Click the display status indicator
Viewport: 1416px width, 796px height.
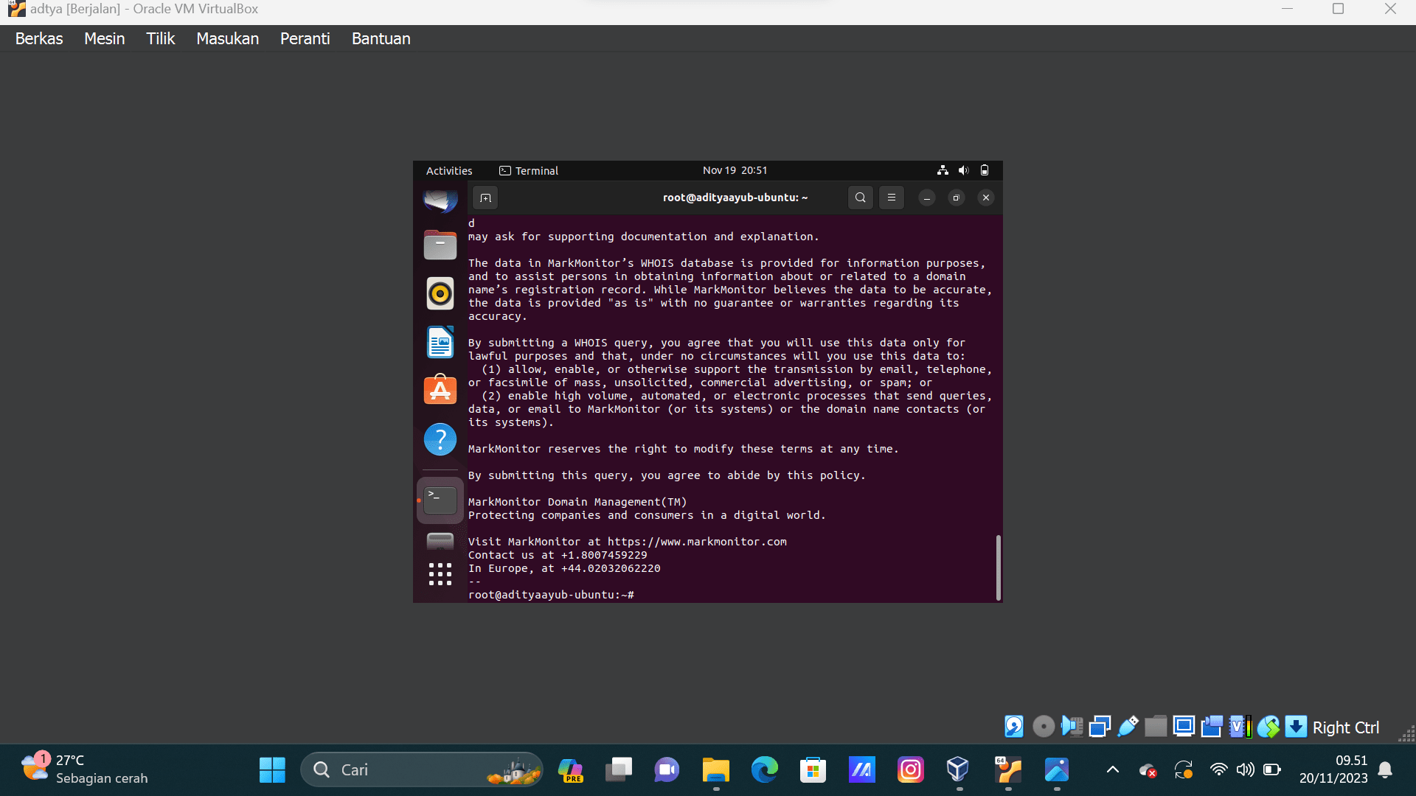1184,727
